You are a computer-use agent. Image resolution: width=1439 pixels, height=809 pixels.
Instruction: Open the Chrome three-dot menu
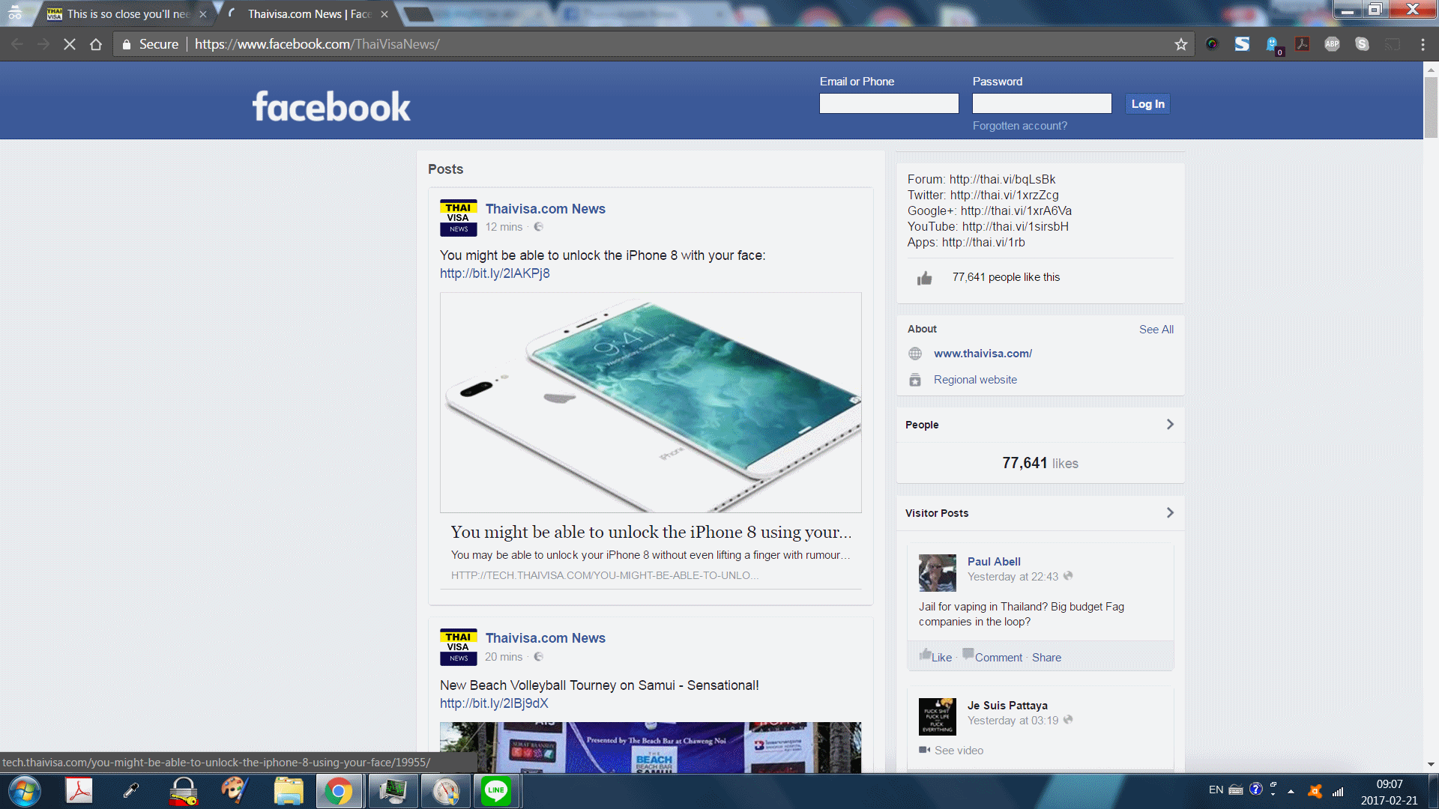coord(1423,44)
